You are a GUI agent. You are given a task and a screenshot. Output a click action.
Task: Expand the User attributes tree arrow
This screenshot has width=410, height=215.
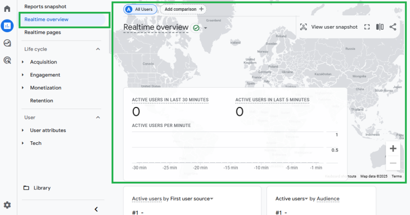pyautogui.click(x=23, y=131)
